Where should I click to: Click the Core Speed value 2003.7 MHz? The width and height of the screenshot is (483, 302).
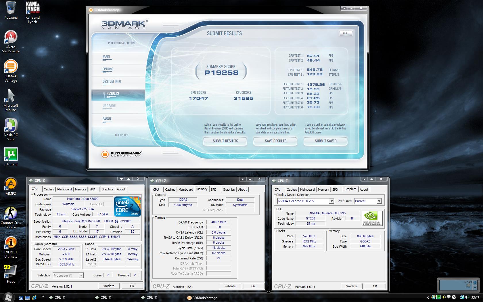pos(66,249)
